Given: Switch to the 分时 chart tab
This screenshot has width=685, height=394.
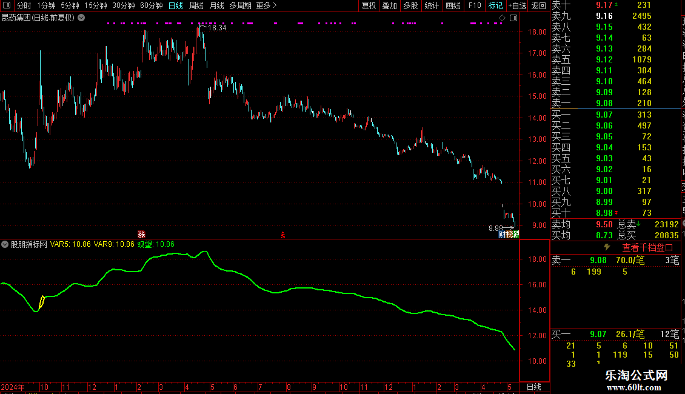Looking at the screenshot, I should coord(24,5).
